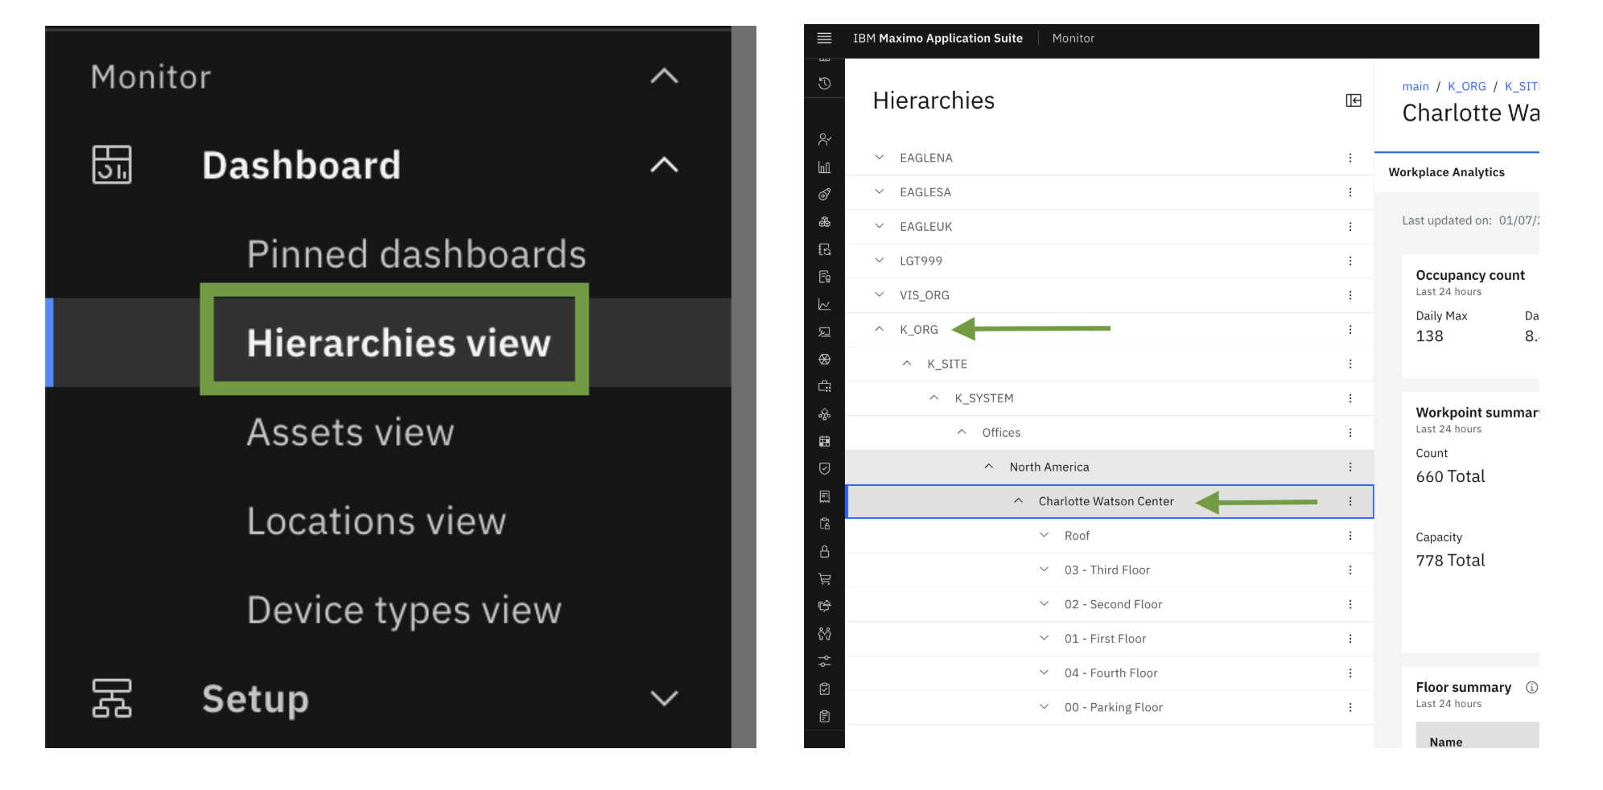Click Monitor label in top header
The width and height of the screenshot is (1603, 790).
[x=1073, y=38]
